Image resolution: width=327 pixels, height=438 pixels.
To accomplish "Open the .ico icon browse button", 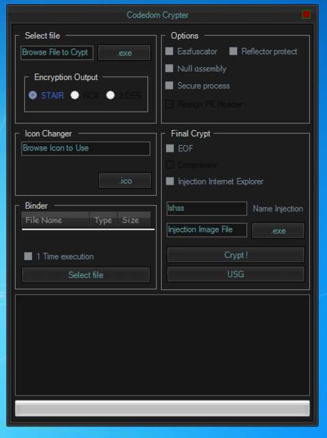I will [x=125, y=181].
